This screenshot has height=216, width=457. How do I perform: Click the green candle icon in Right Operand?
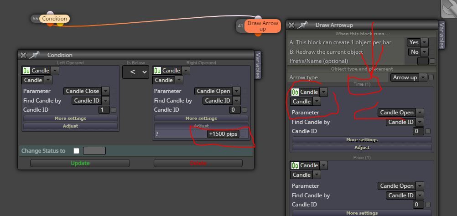pyautogui.click(x=157, y=71)
